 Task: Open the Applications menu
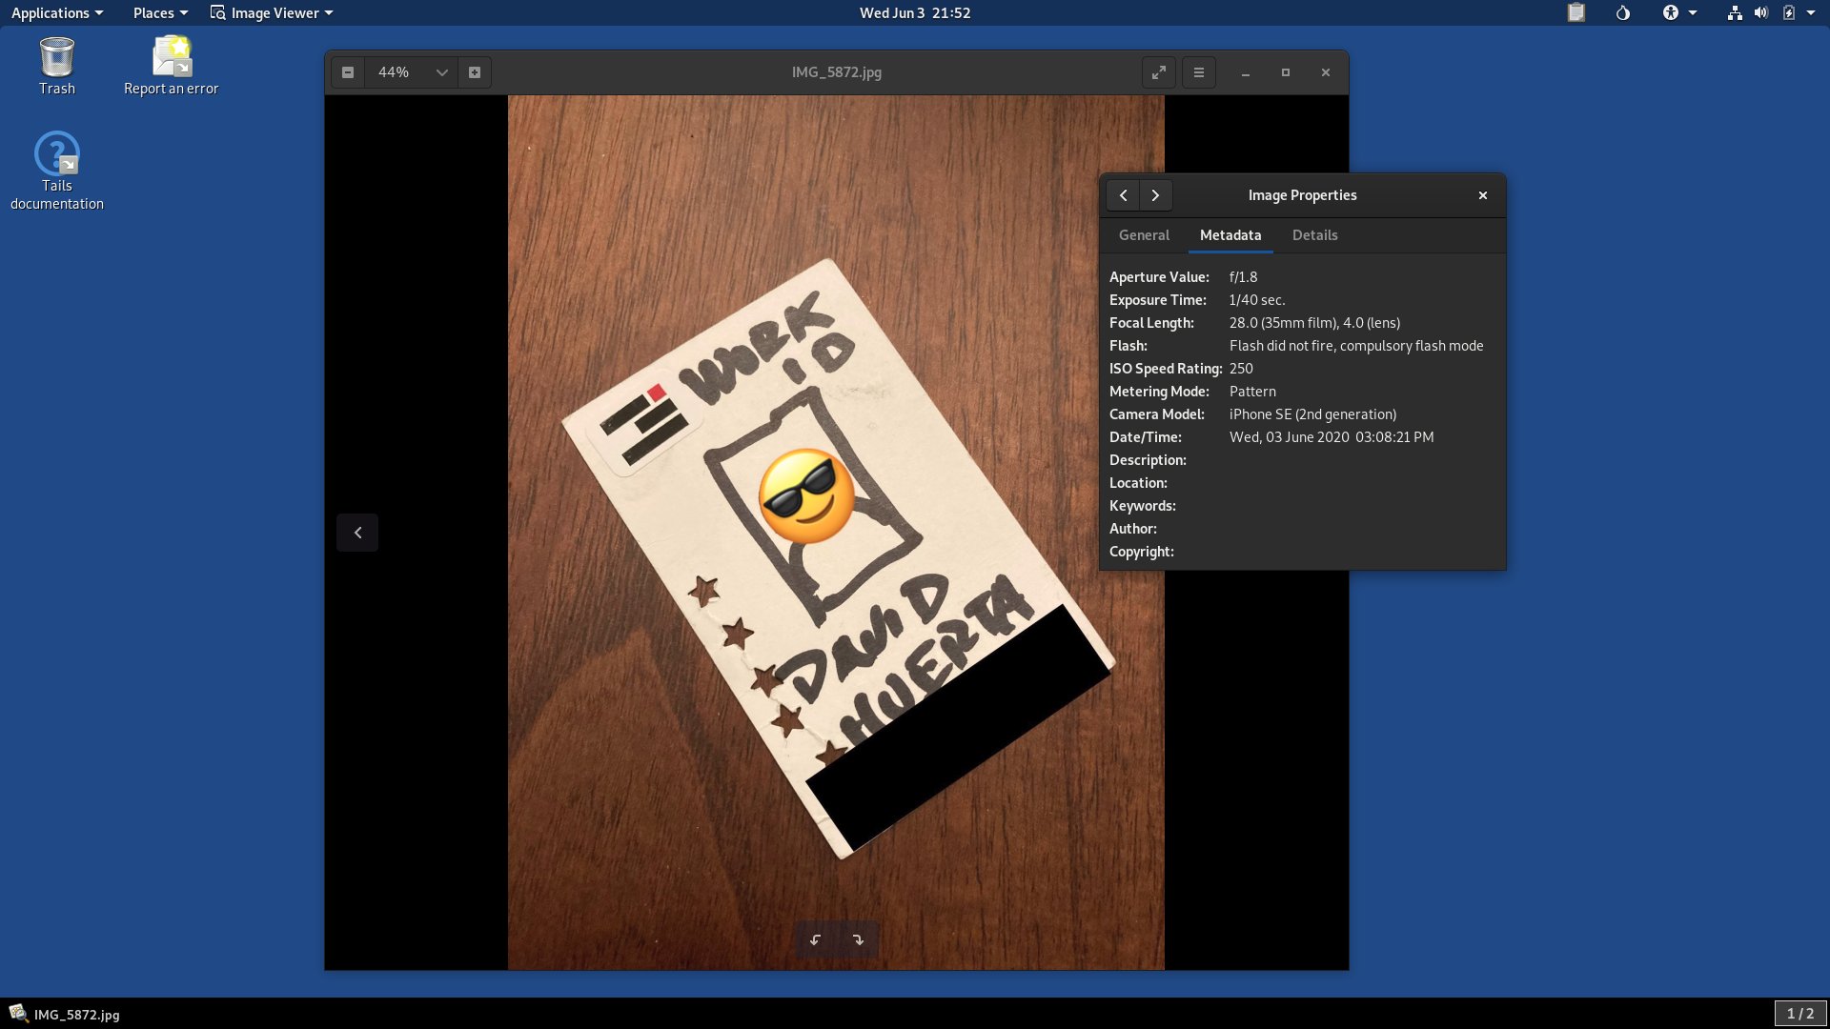tap(57, 12)
